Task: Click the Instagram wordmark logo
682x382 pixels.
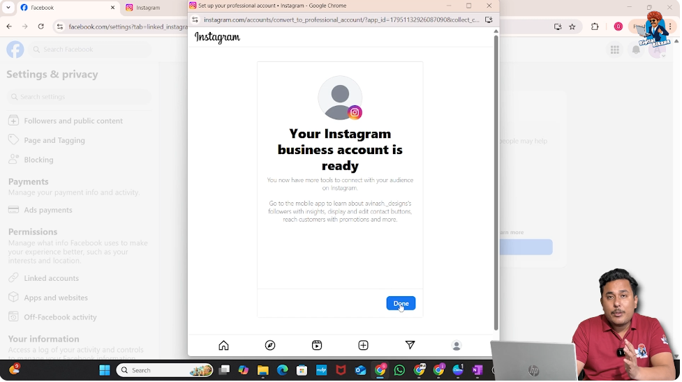Action: 218,38
